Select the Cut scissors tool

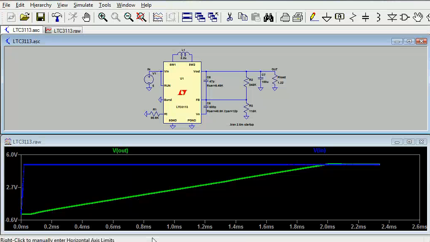tap(229, 17)
